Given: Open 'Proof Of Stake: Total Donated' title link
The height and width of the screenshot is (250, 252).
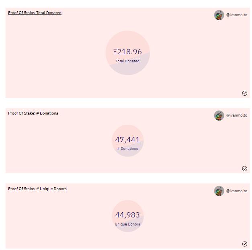Looking at the screenshot, I should (x=35, y=13).
